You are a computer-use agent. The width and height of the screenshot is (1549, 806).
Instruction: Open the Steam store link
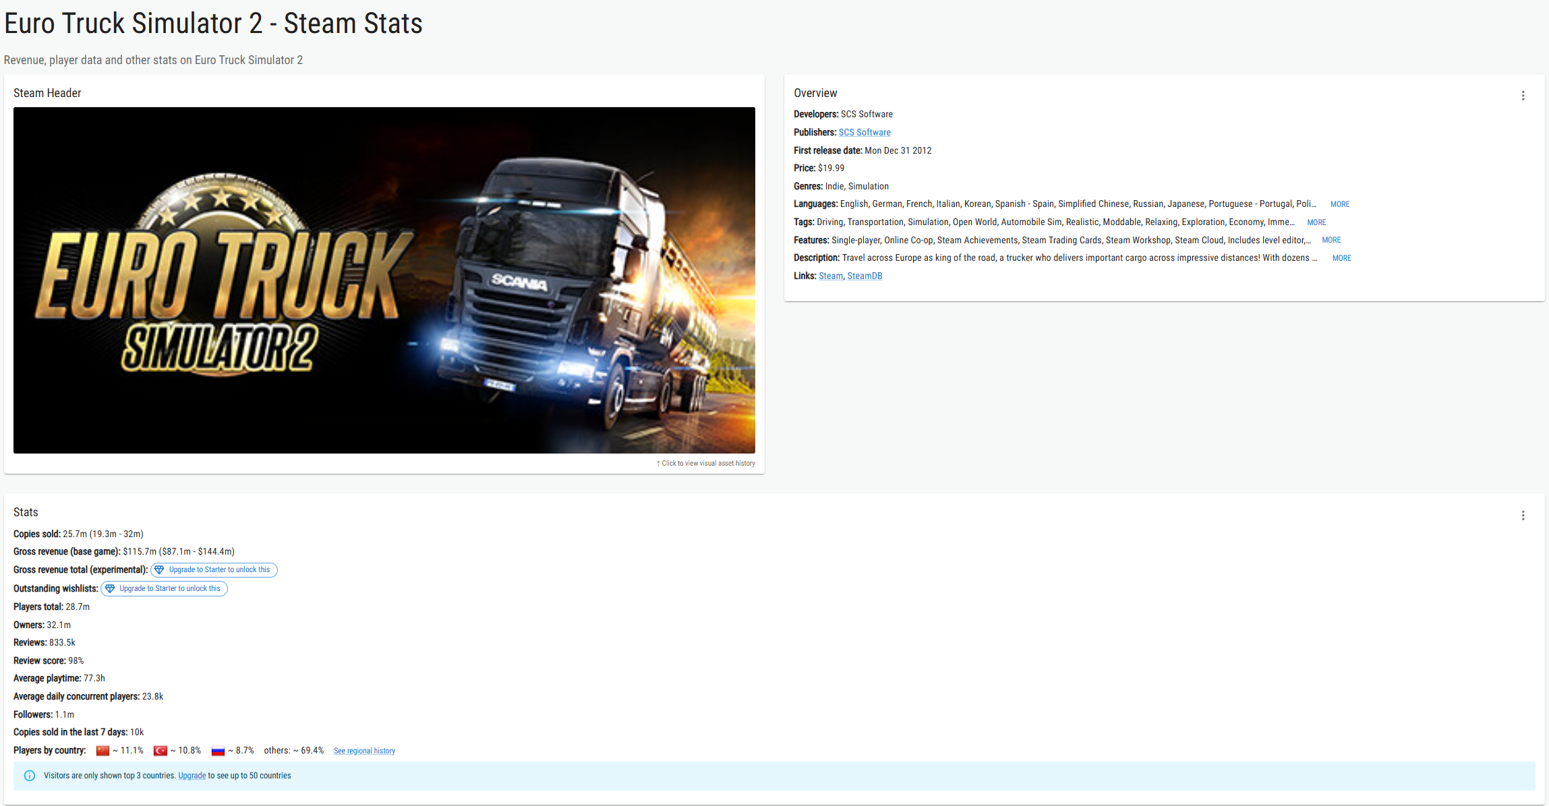point(831,276)
